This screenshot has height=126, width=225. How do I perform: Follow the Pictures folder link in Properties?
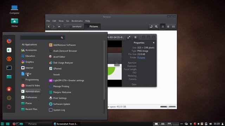[141, 57]
